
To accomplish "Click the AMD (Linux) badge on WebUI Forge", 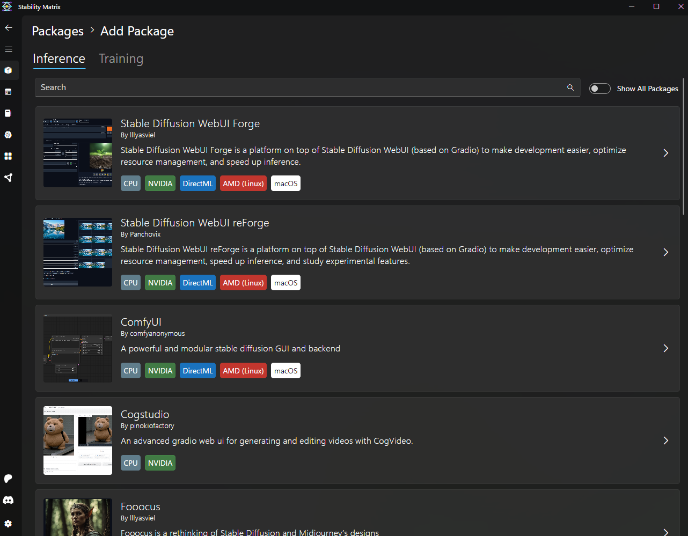I will point(243,183).
